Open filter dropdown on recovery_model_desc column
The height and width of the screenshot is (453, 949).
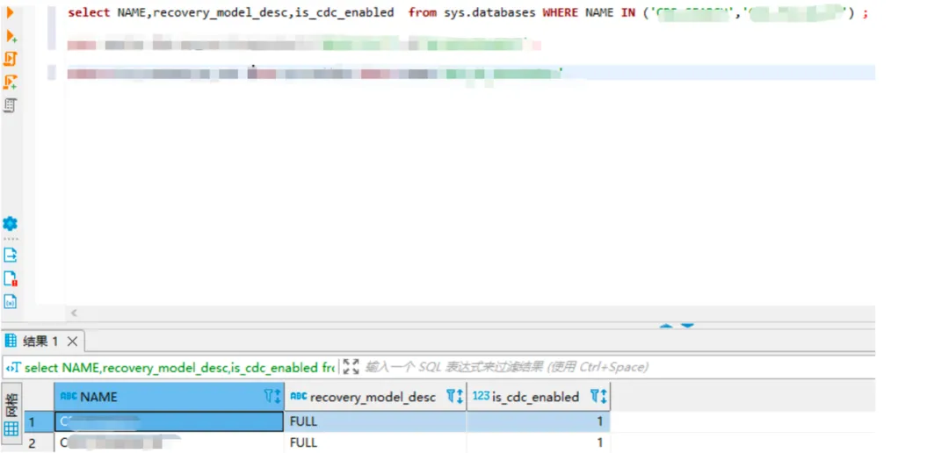[x=454, y=397]
